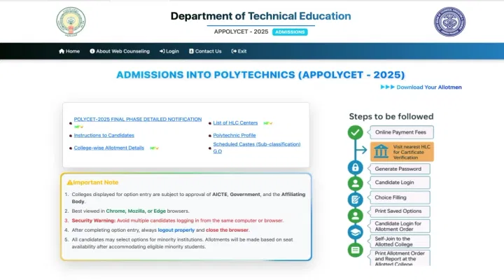Open College-wise Allotment Details link
Image resolution: width=504 pixels, height=280 pixels.
108,148
